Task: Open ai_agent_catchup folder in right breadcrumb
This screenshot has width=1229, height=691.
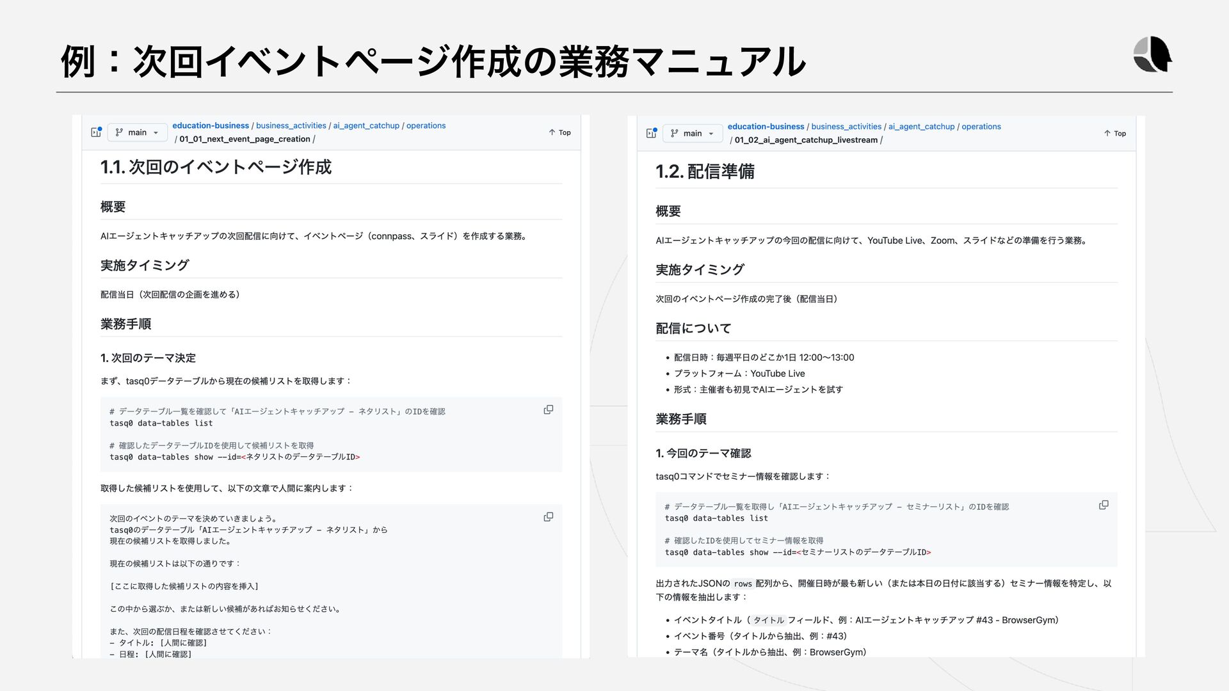Action: tap(921, 126)
